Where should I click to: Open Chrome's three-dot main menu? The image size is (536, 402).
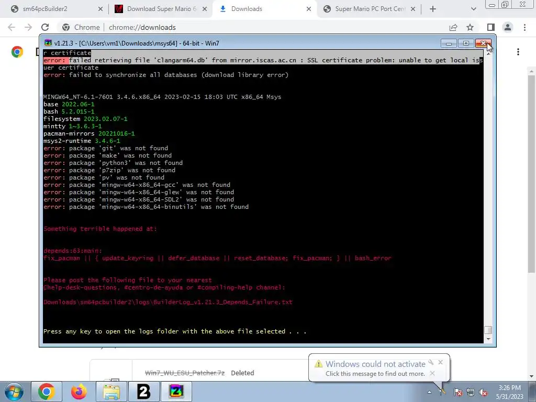(524, 27)
